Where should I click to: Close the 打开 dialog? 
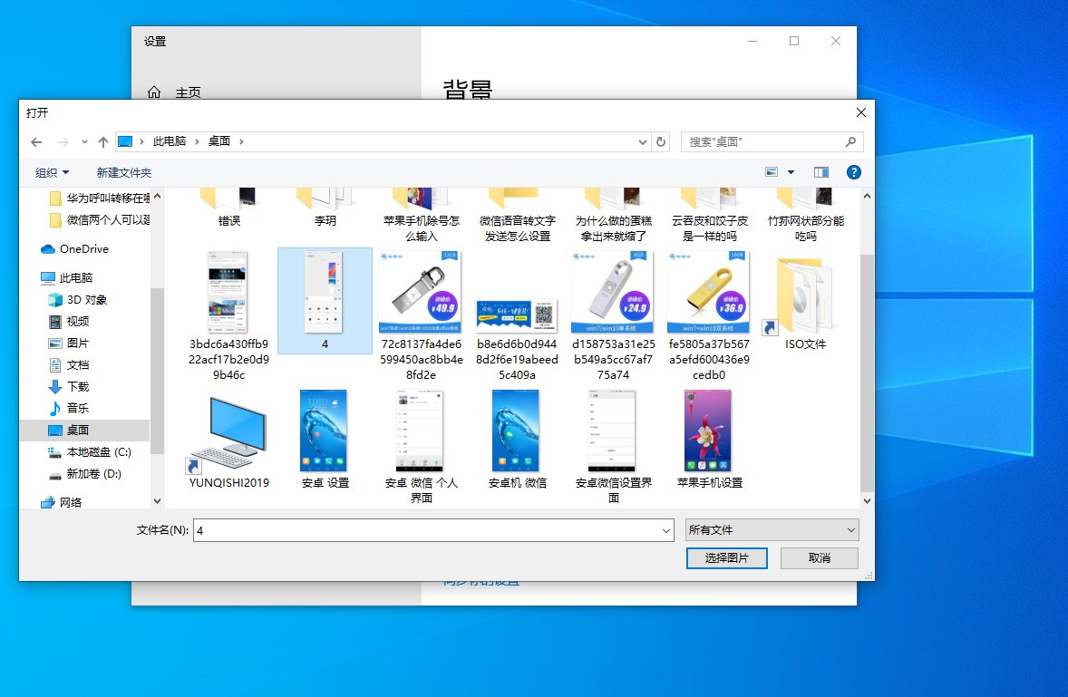point(861,112)
